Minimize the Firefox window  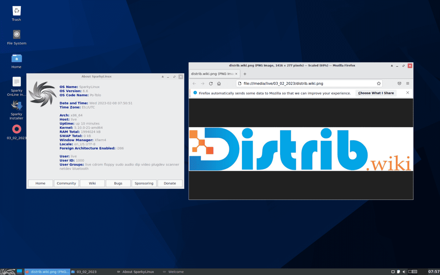tap(398, 66)
